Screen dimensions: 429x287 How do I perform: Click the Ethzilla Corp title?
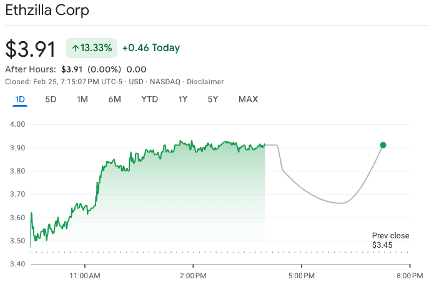(x=47, y=11)
